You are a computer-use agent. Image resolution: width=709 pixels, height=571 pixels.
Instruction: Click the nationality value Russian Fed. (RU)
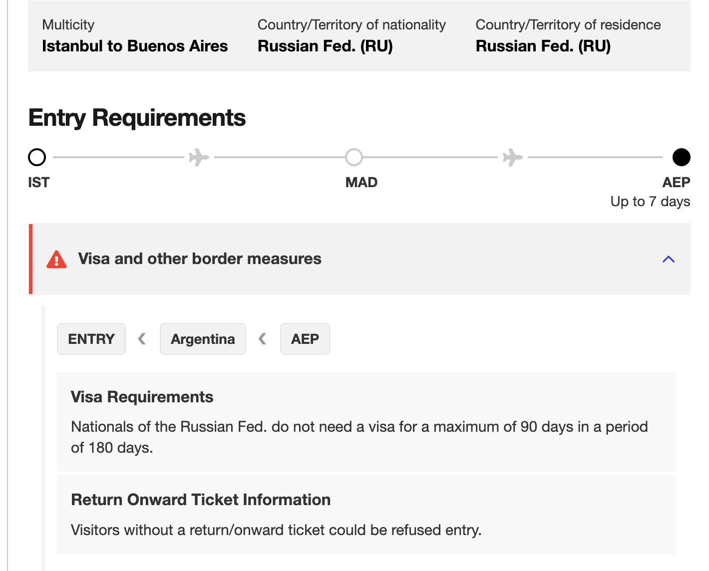point(325,46)
